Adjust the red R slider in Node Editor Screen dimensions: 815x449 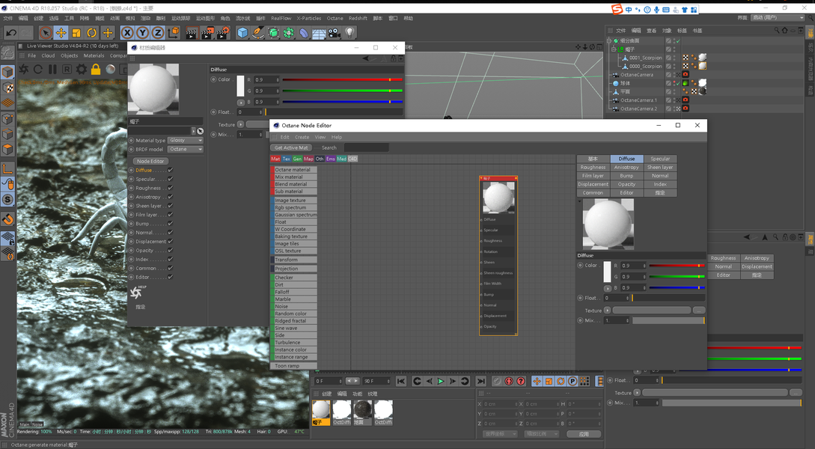pyautogui.click(x=677, y=266)
